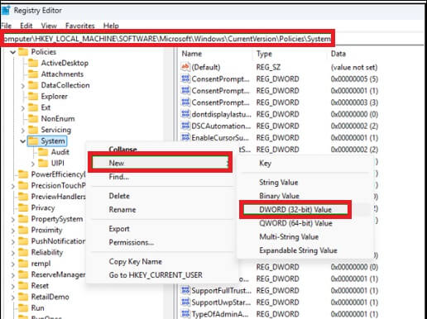Viewport: 427px width, 319px height.
Task: Click the Attachments folder icon
Action: pos(33,74)
